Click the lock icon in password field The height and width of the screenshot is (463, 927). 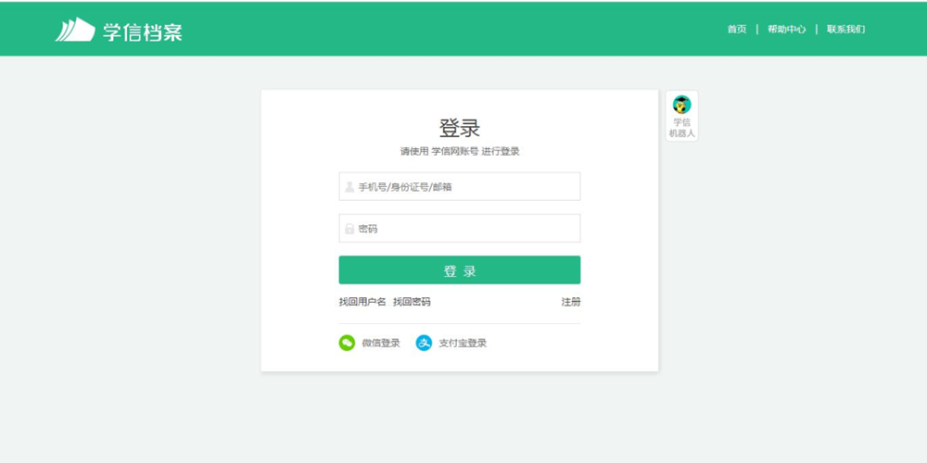click(349, 229)
